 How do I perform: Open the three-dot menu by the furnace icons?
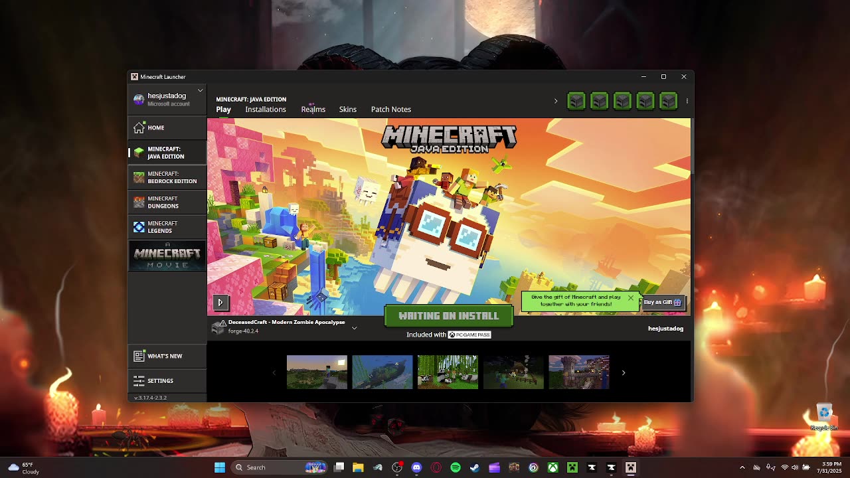(687, 101)
